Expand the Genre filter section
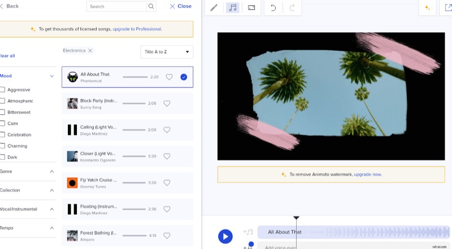This screenshot has height=249, width=452. pos(52,172)
